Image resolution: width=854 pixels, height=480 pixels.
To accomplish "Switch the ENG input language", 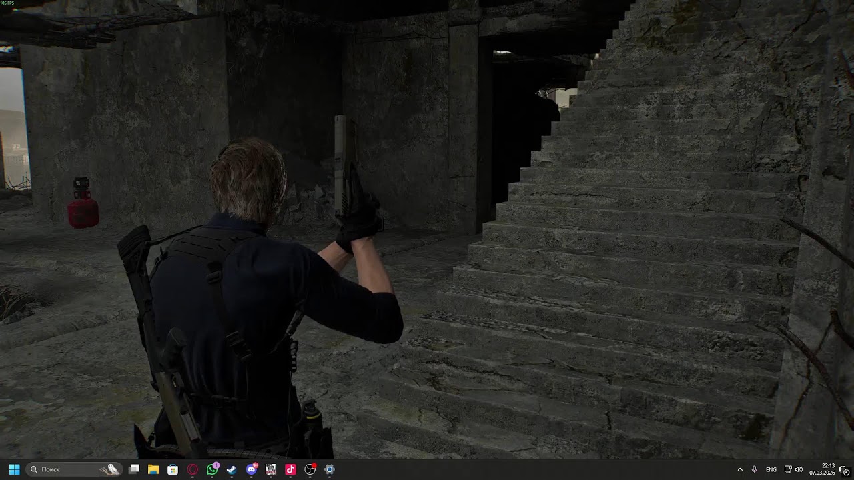I will [x=771, y=469].
